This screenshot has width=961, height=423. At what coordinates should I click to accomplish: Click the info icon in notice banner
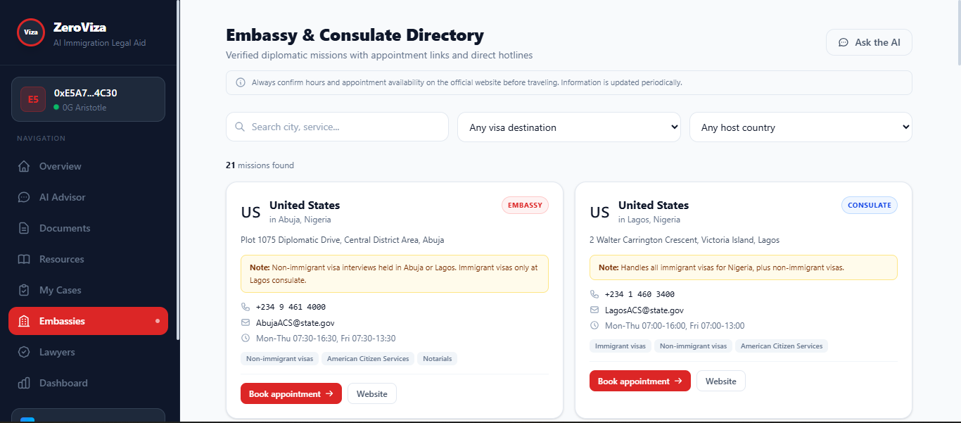click(241, 82)
